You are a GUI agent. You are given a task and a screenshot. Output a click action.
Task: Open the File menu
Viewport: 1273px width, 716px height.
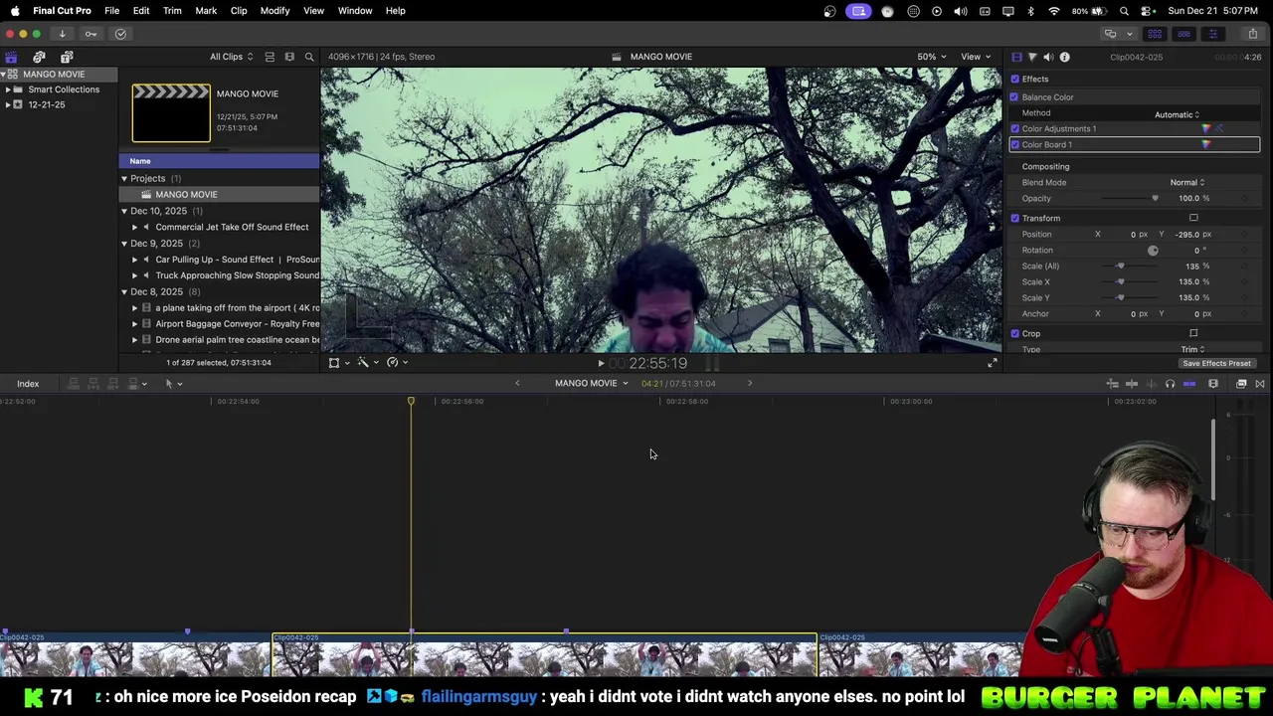(x=112, y=10)
